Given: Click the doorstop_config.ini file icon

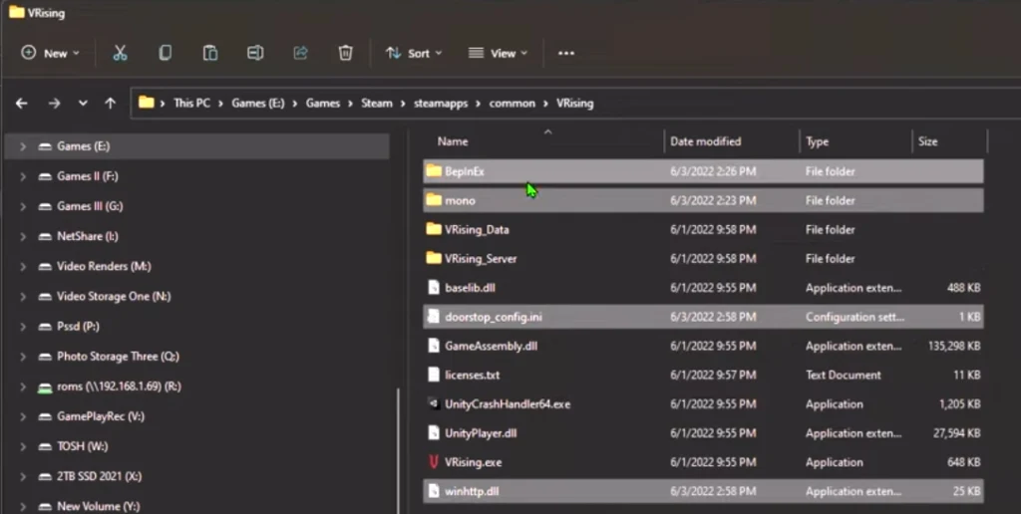Looking at the screenshot, I should tap(434, 317).
